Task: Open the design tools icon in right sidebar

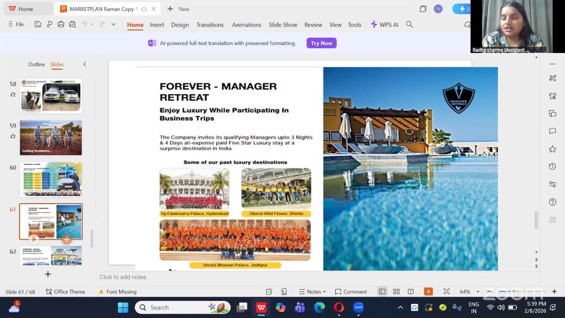Action: [x=553, y=78]
